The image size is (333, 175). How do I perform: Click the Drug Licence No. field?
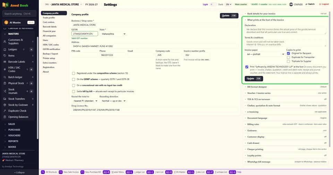pos(155,110)
